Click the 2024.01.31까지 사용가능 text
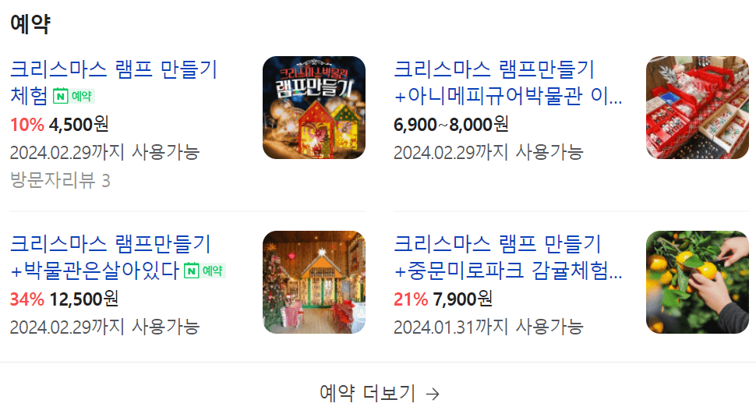This screenshot has width=756, height=414. [489, 327]
